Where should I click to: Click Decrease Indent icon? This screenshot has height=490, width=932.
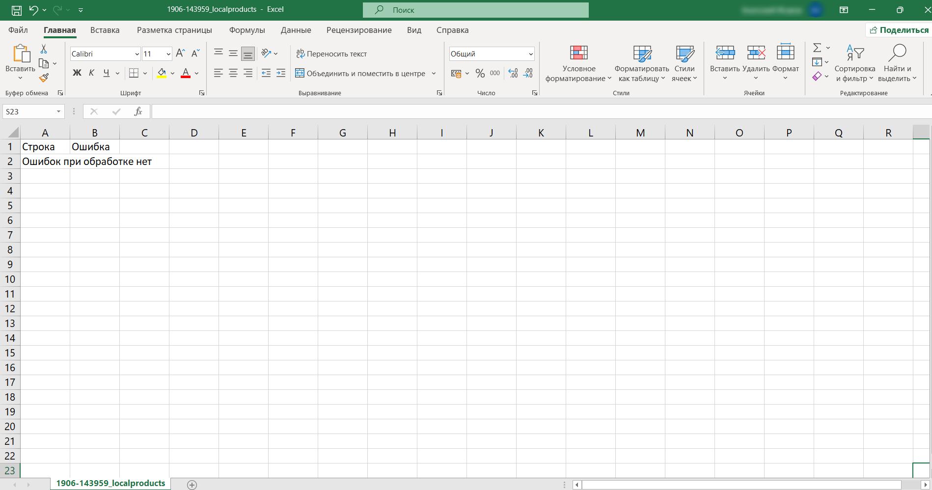point(266,73)
